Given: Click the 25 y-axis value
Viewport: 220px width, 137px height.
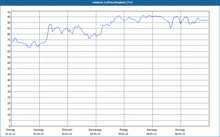Looking at the screenshot, I should (x=9, y=98).
